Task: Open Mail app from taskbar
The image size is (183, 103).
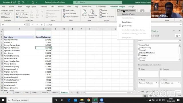Action: (75, 100)
